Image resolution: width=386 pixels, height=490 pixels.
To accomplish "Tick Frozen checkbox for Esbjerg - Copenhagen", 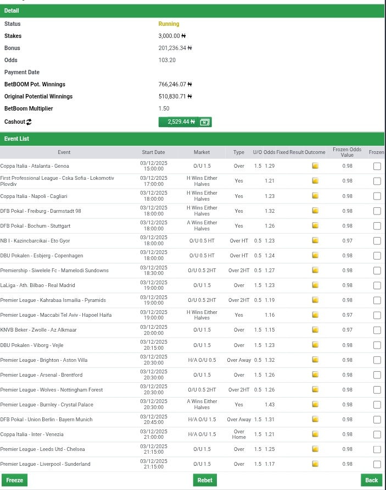I will 377,256.
